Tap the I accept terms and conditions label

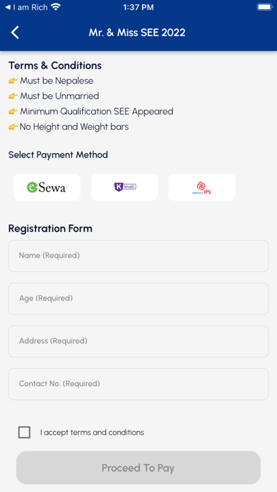coord(92,433)
